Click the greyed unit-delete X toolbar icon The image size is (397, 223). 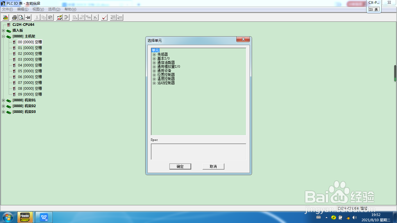pos(95,17)
